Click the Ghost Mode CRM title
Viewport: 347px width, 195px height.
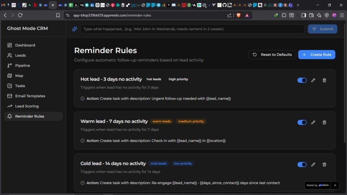coord(28,28)
